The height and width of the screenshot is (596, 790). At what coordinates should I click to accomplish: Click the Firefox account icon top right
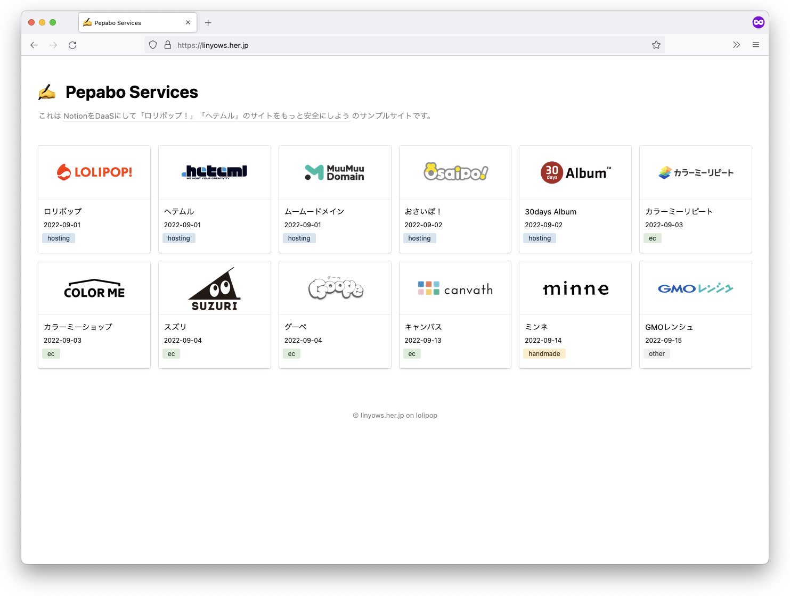[x=758, y=22]
